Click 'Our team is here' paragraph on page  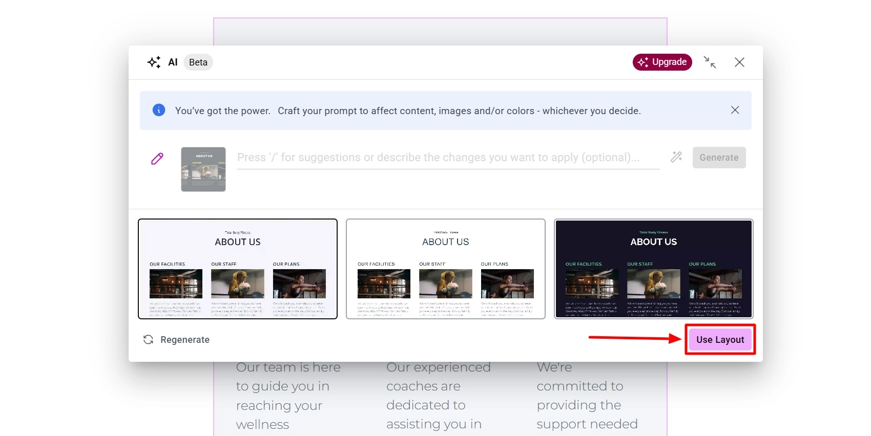288,396
